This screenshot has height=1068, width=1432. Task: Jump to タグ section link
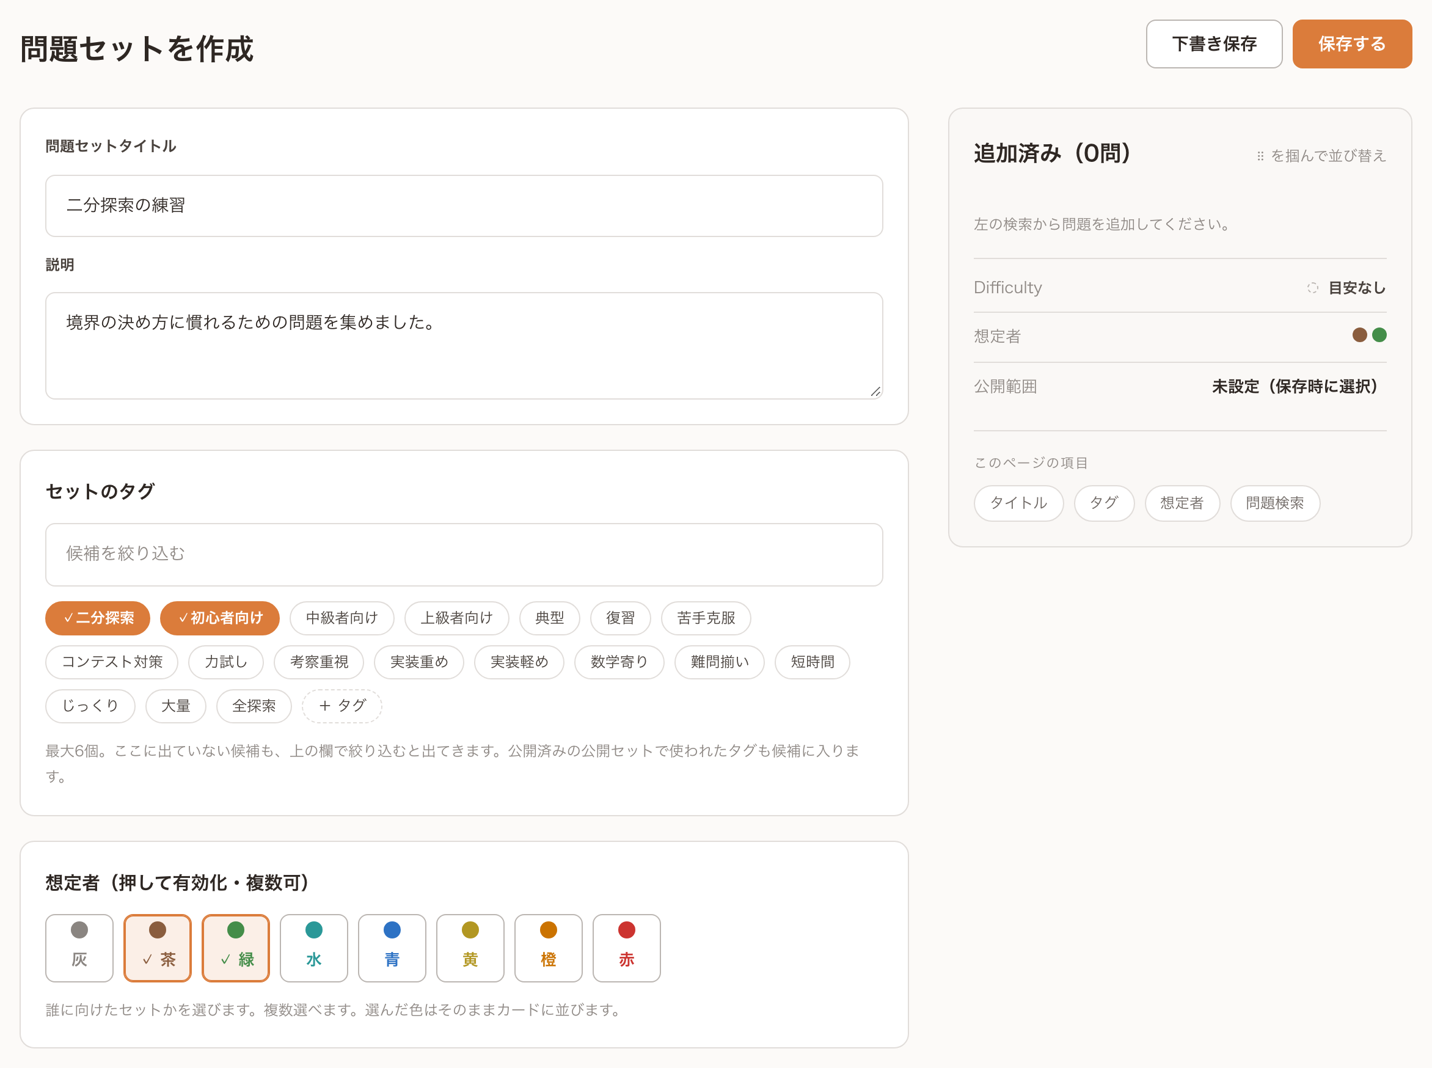(x=1103, y=503)
